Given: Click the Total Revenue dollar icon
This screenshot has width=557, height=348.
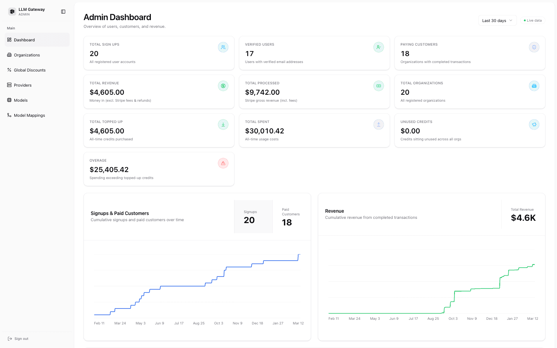Looking at the screenshot, I should tap(223, 86).
